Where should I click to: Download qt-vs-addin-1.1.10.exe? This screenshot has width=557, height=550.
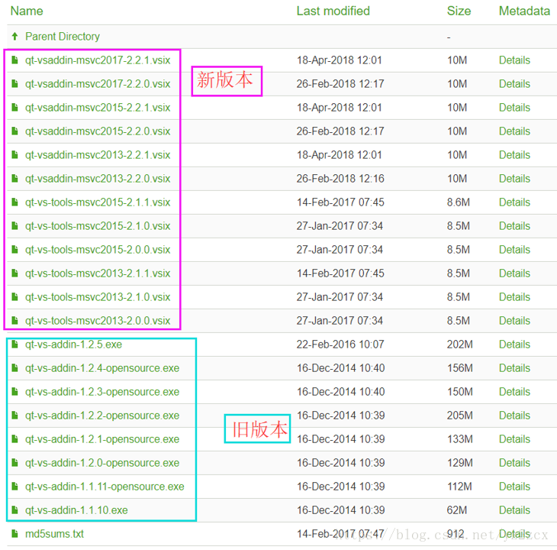pyautogui.click(x=76, y=510)
